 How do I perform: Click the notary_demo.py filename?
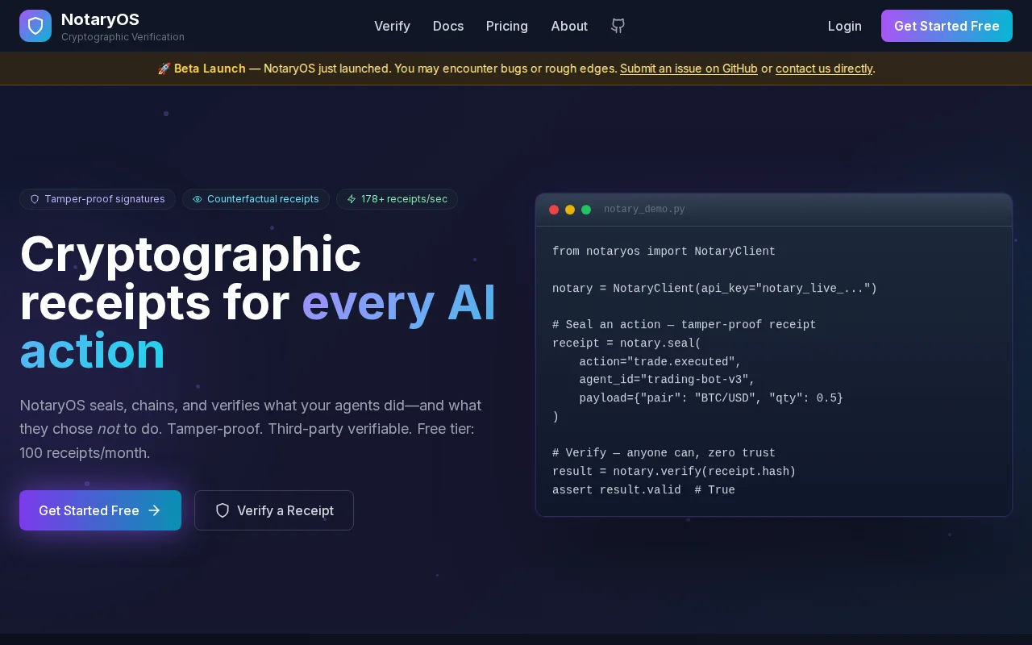pyautogui.click(x=644, y=210)
